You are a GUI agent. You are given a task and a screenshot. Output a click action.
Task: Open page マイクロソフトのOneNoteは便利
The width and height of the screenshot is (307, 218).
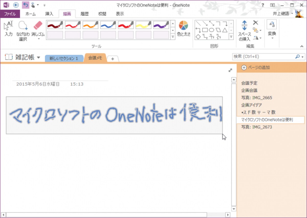271,120
